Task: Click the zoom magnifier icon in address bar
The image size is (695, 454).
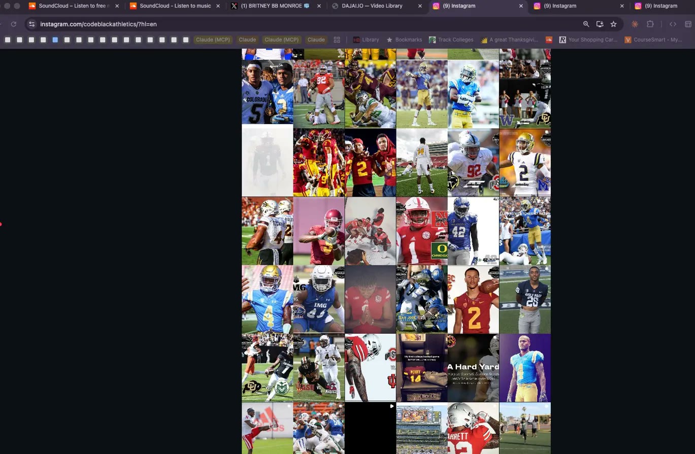Action: pos(586,24)
